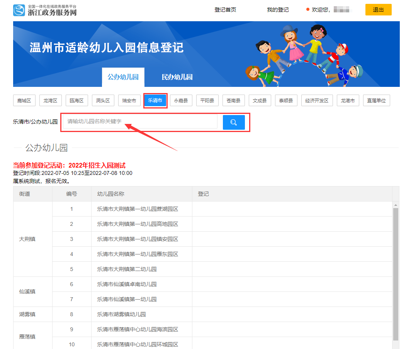Open the 登记首页 menu item
Image resolution: width=411 pixels, height=349 pixels.
tap(225, 10)
